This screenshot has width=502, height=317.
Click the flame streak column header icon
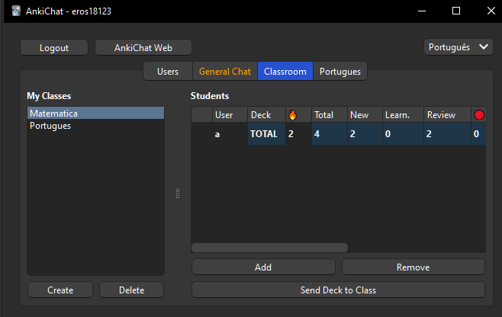point(292,115)
